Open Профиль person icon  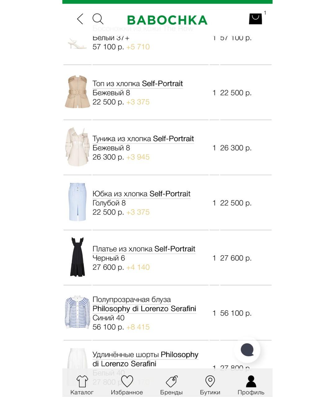click(x=251, y=385)
